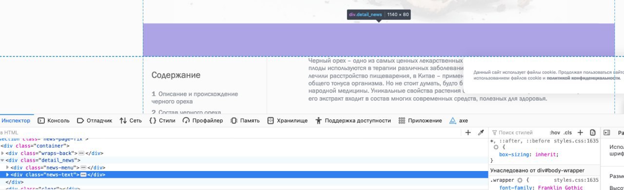Open the stylesheet simulation page icon
The width and height of the screenshot is (624, 190).
(x=593, y=132)
